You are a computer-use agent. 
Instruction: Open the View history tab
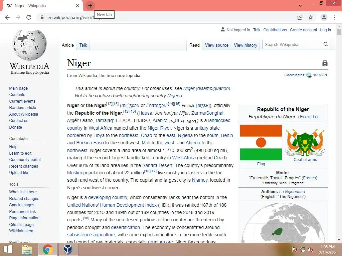tap(245, 45)
